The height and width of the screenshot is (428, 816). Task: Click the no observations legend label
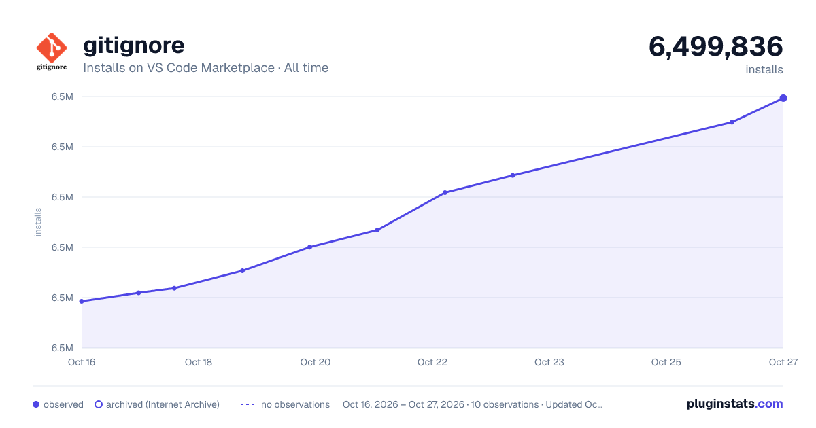(x=295, y=404)
